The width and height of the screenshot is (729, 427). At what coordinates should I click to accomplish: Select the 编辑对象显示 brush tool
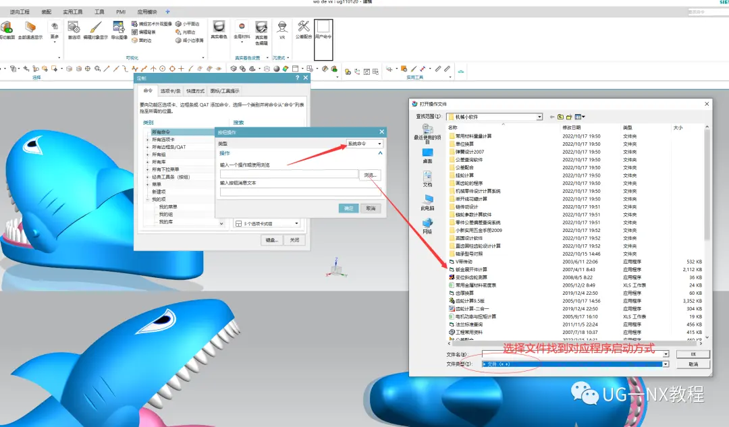click(95, 30)
